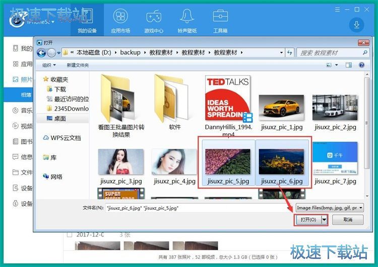Select 库 in the navigation pane
Viewport: 378px width, 267px height.
click(x=50, y=157)
